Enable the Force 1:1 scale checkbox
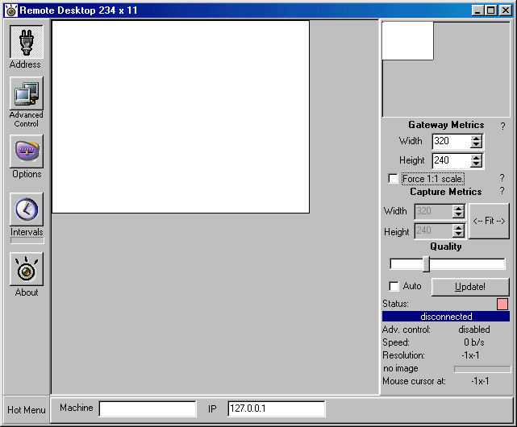 pos(393,179)
